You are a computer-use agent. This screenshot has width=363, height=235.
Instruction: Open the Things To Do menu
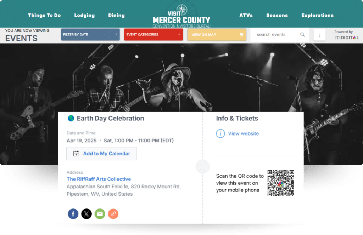tap(44, 15)
